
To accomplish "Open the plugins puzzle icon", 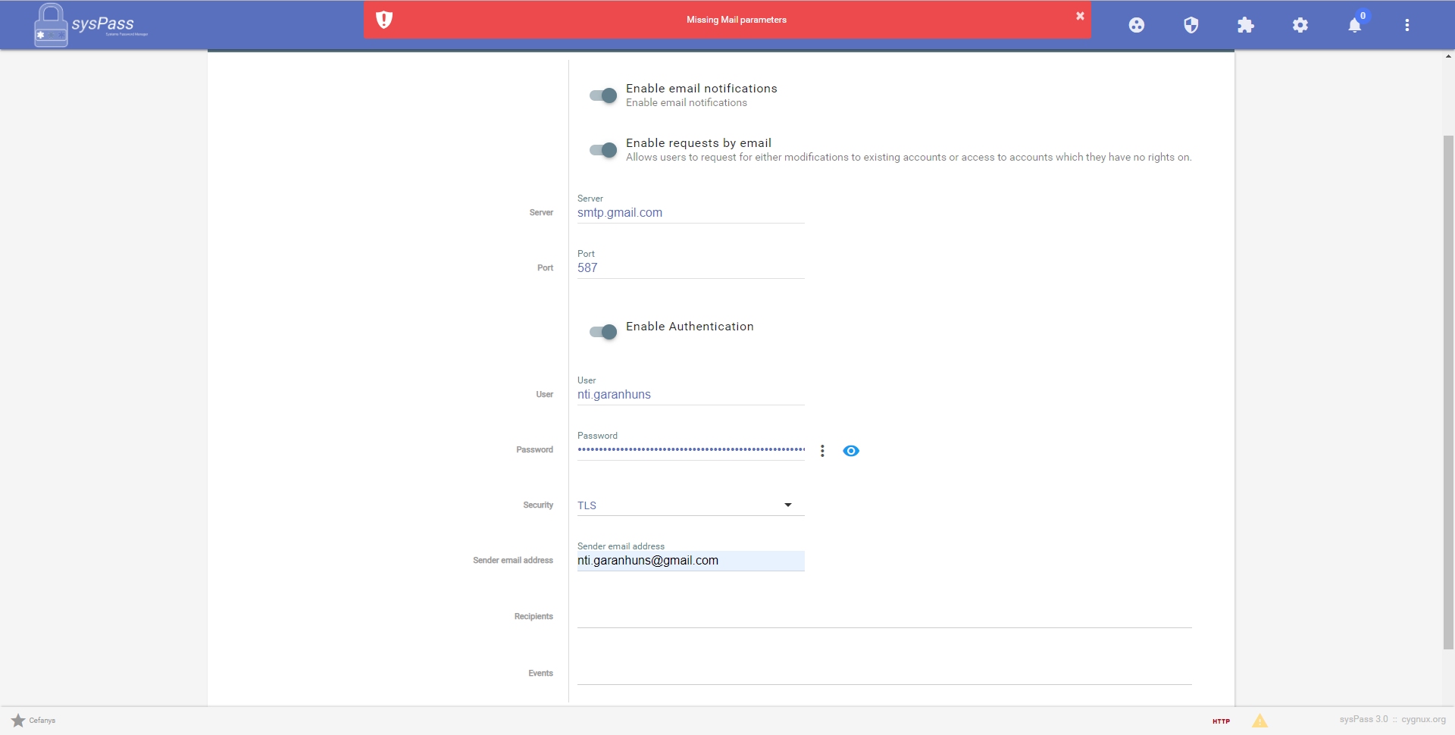I will pyautogui.click(x=1246, y=25).
